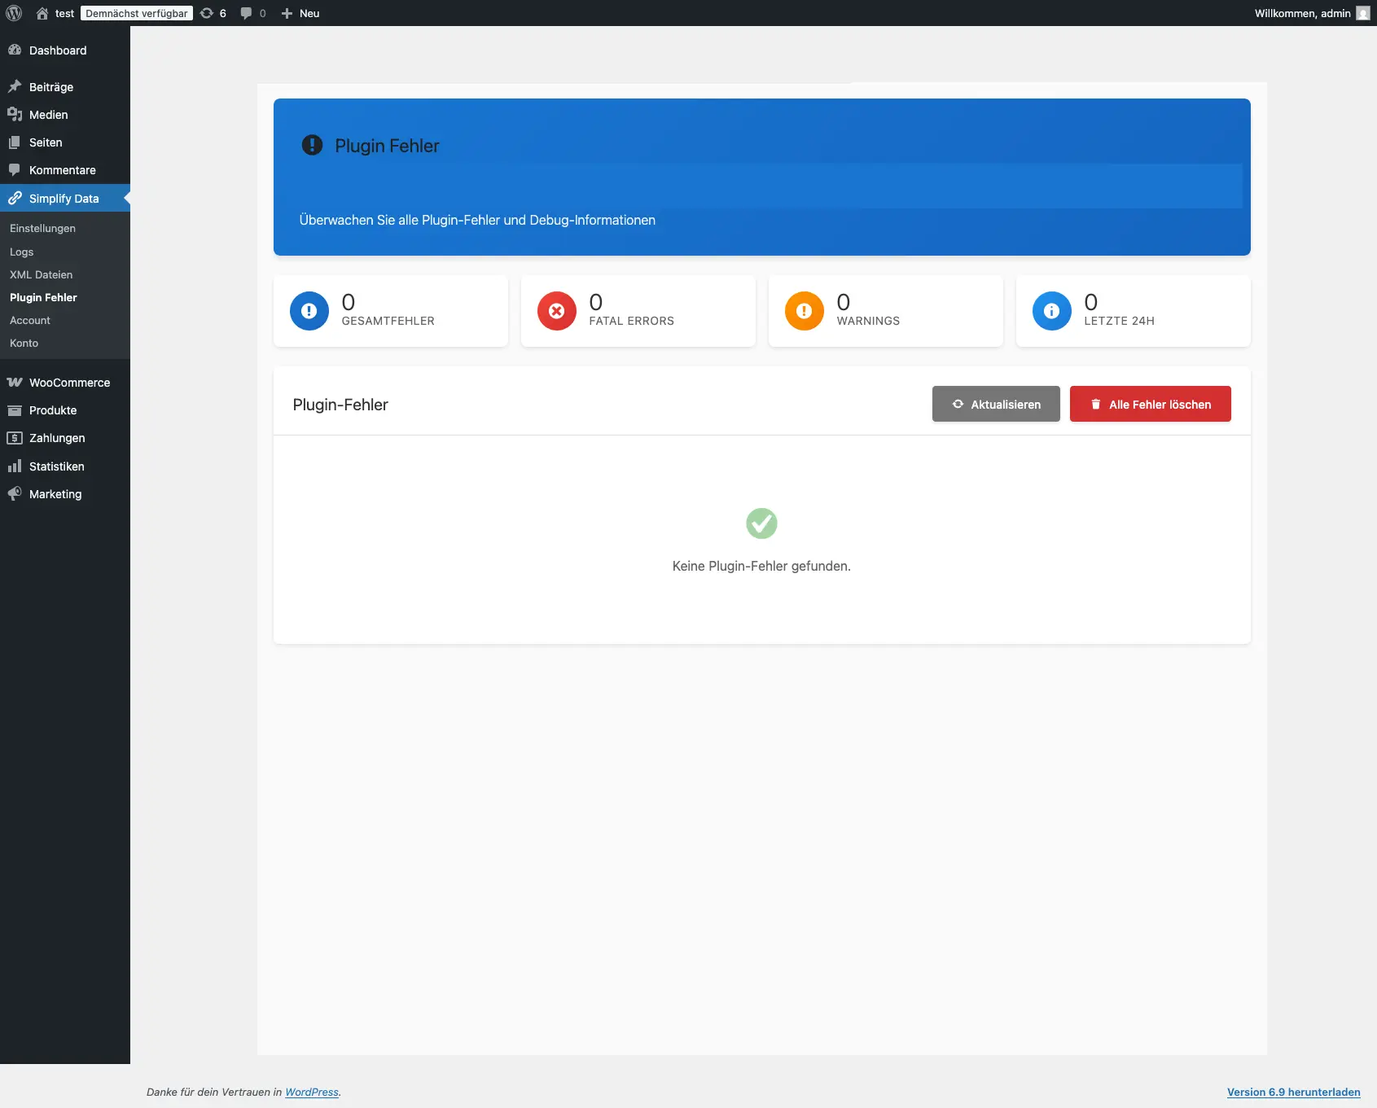Screen dimensions: 1377x1108
Task: Open the Neu dropdown in admin bar
Action: (300, 13)
